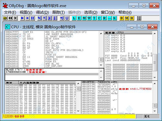Click the 十六进制 dump column header
This screenshot has width=162, height=121.
47,82
